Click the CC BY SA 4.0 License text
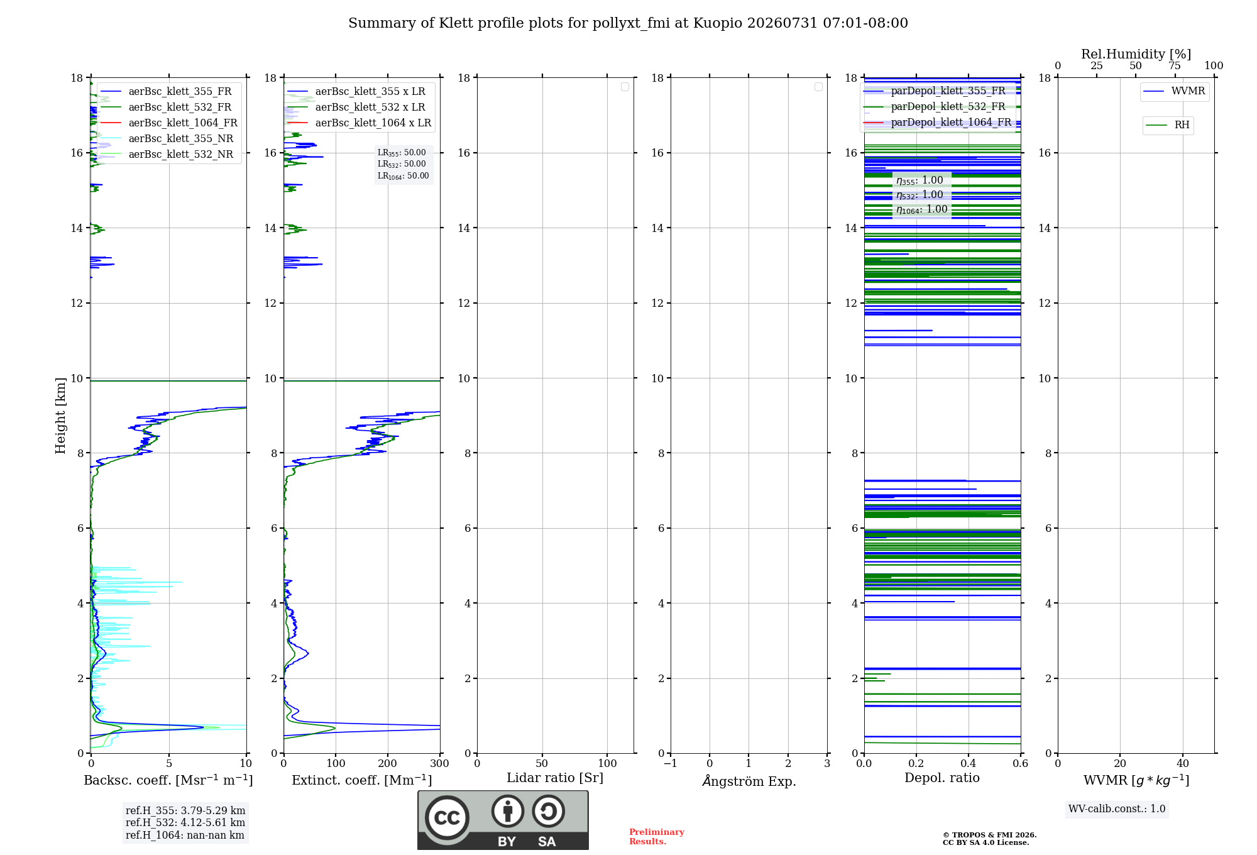 tap(985, 842)
